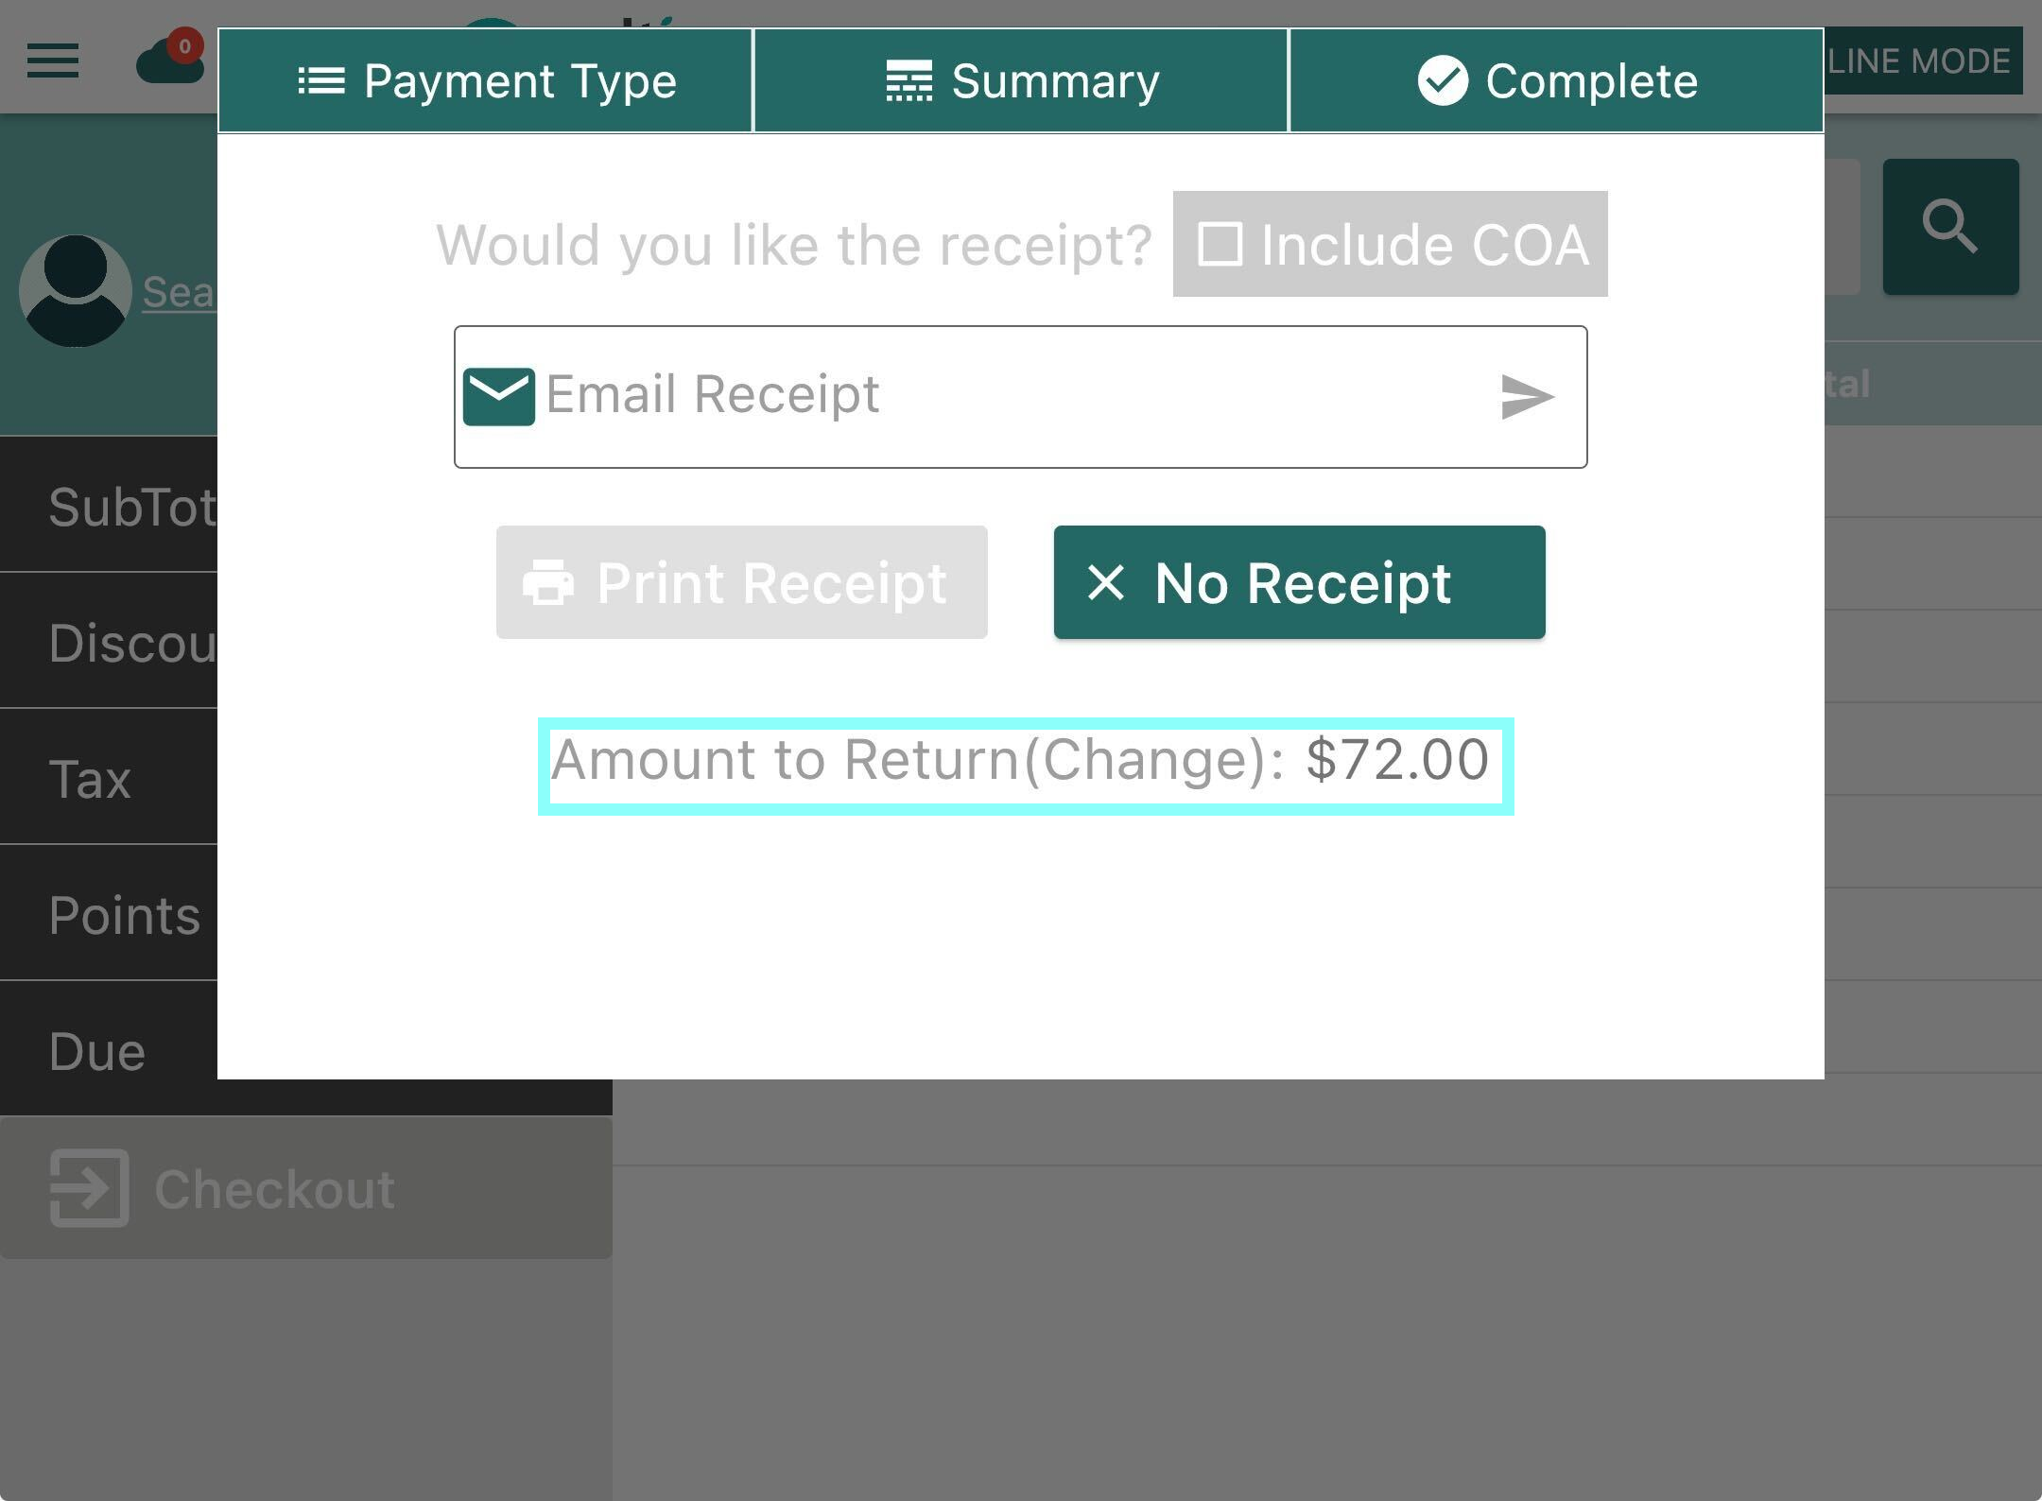Toggle the Include COA checkbox

(1220, 244)
